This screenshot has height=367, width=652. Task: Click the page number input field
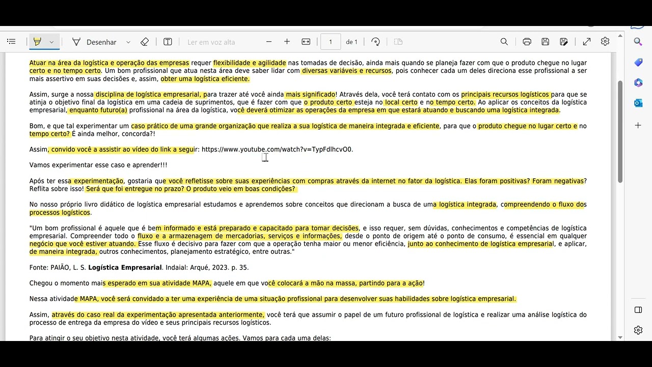pyautogui.click(x=331, y=42)
